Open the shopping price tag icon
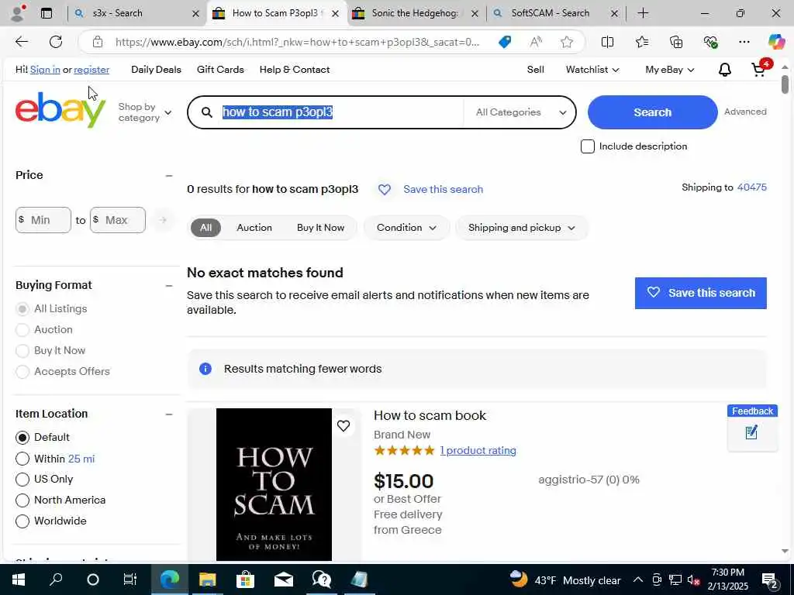 (504, 42)
